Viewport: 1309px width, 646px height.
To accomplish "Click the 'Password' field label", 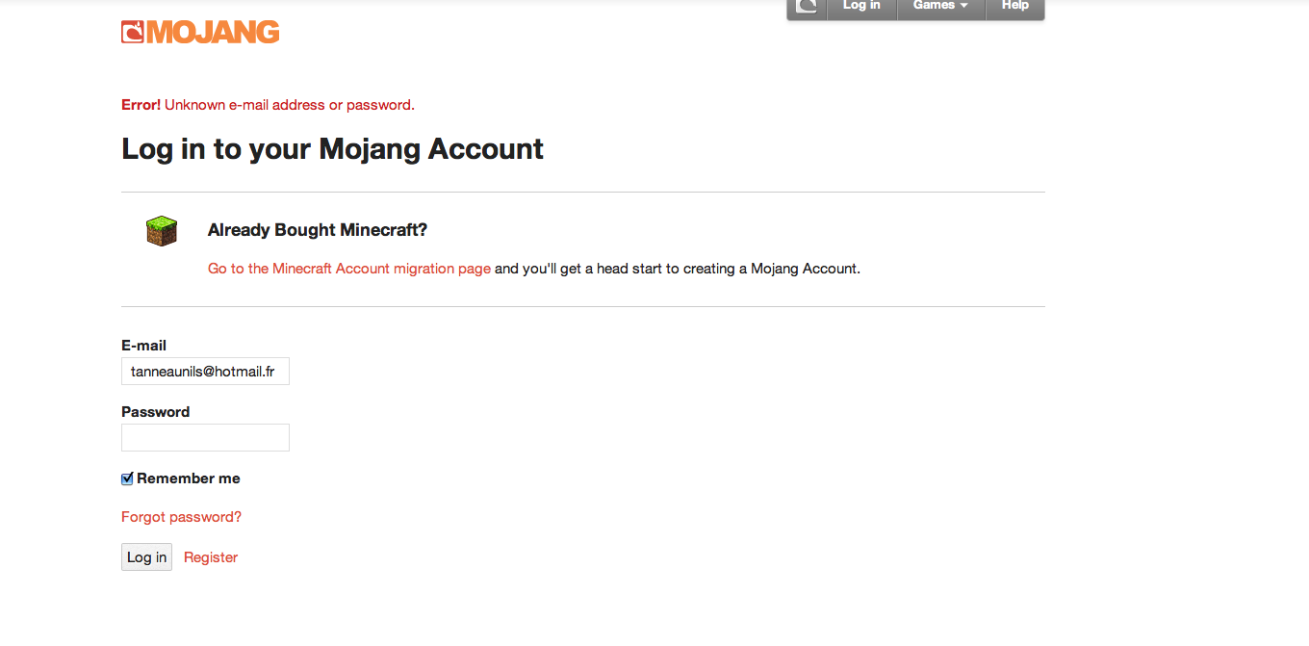I will pos(155,412).
